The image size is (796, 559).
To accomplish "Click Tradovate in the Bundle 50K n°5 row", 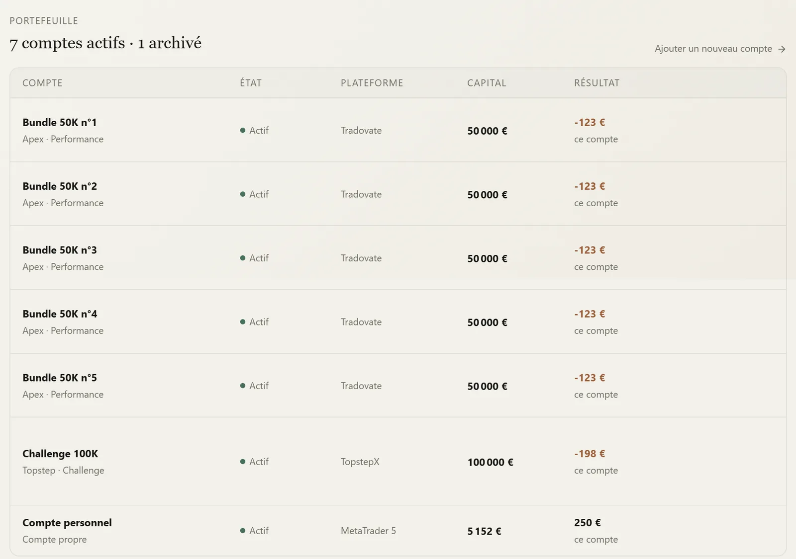I will pos(361,386).
